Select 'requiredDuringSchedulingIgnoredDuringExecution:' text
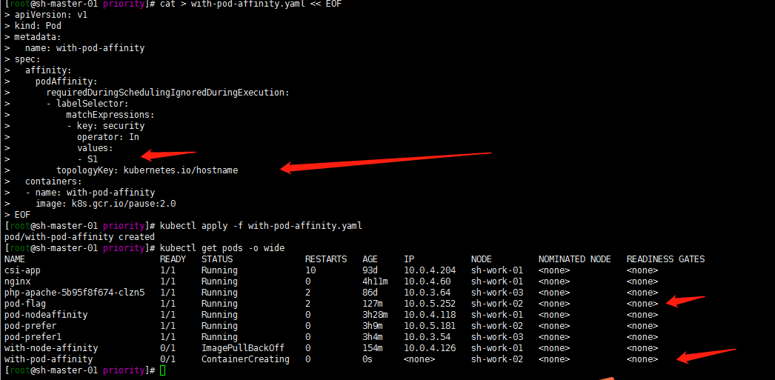The width and height of the screenshot is (775, 380). (x=167, y=93)
